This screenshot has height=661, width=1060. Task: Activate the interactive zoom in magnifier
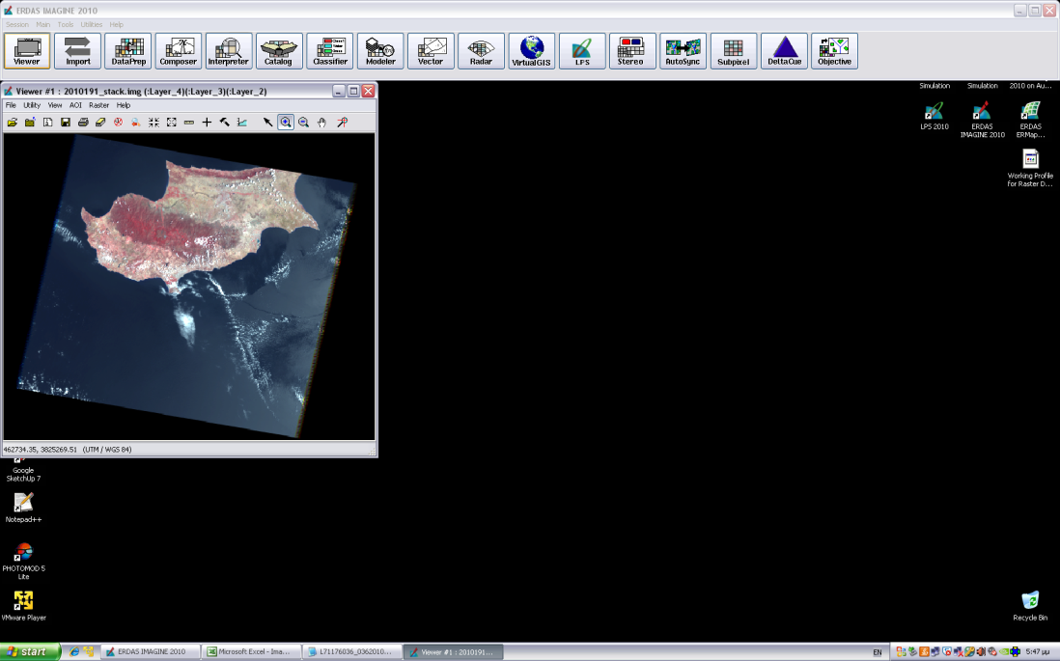click(286, 123)
